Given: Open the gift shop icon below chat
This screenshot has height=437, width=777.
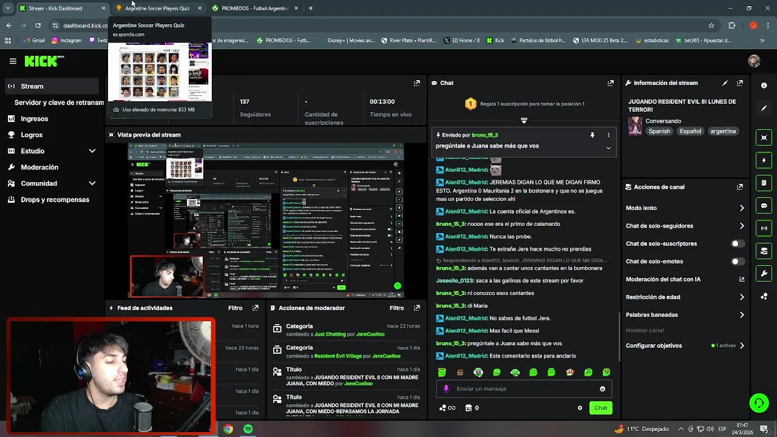Looking at the screenshot, I should click(x=468, y=408).
